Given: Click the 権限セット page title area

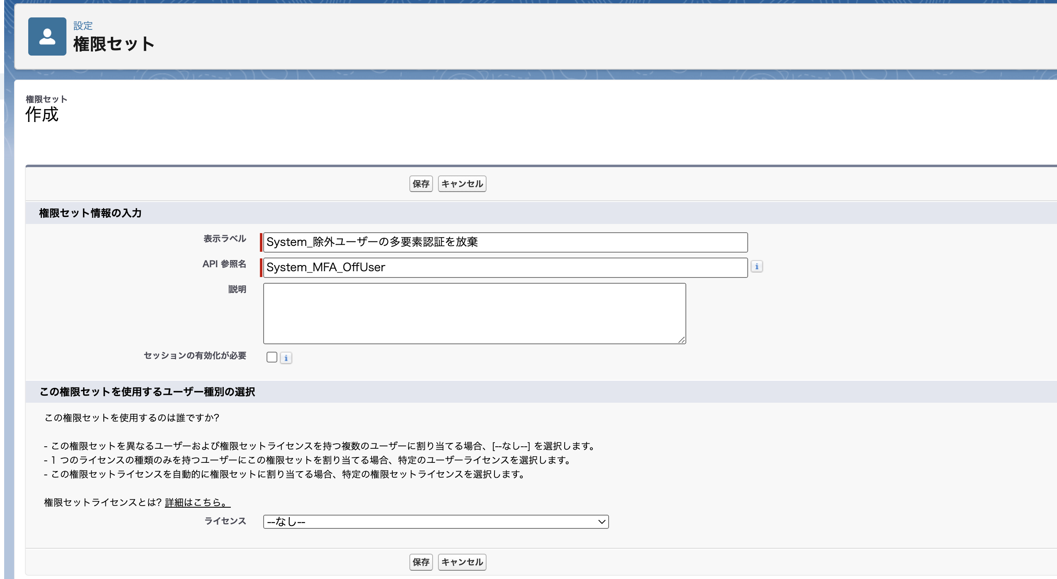Looking at the screenshot, I should [x=114, y=43].
